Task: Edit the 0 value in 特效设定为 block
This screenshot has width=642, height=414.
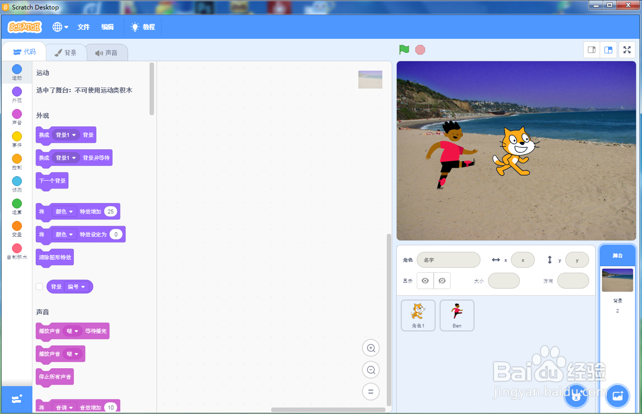Action: click(116, 234)
